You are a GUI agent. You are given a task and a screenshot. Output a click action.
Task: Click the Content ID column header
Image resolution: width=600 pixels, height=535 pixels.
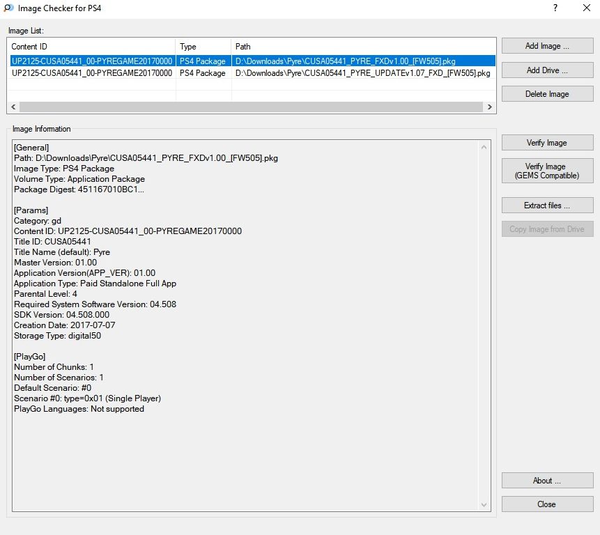coord(91,47)
